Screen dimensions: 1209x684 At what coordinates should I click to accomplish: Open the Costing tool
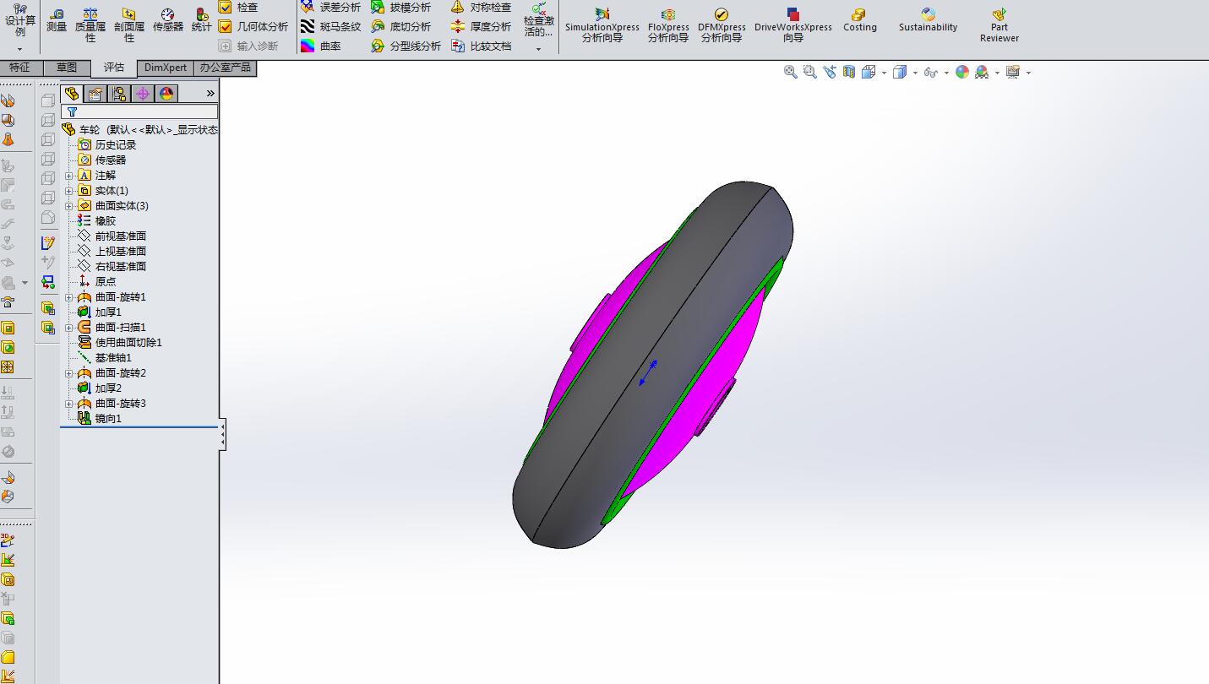859,20
